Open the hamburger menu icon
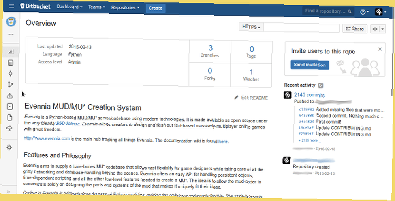Screen dimensions: 395x201 11,6
